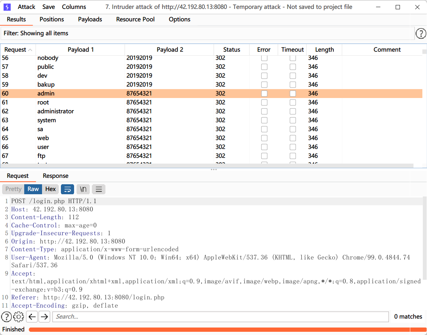The image size is (427, 335).
Task: Open the Attack menu
Action: coord(26,7)
